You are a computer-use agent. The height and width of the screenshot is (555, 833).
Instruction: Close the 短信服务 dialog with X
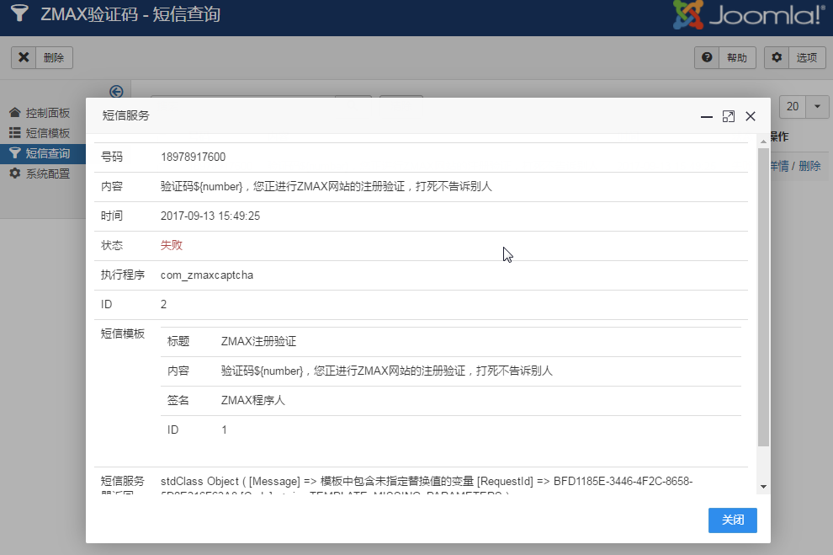[x=751, y=116]
